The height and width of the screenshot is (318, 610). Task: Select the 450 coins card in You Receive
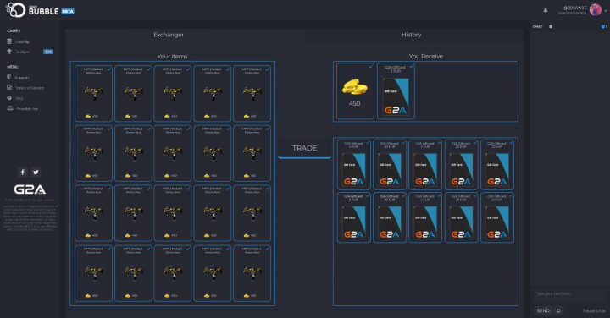[x=355, y=91]
